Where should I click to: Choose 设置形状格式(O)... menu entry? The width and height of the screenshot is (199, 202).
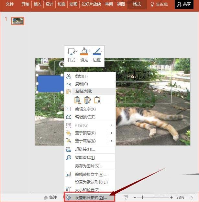pos(90,197)
